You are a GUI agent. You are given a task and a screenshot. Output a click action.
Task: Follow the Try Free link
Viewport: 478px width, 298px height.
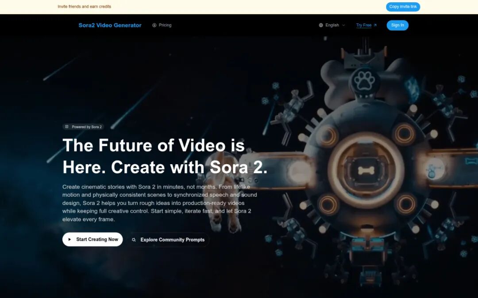click(366, 25)
